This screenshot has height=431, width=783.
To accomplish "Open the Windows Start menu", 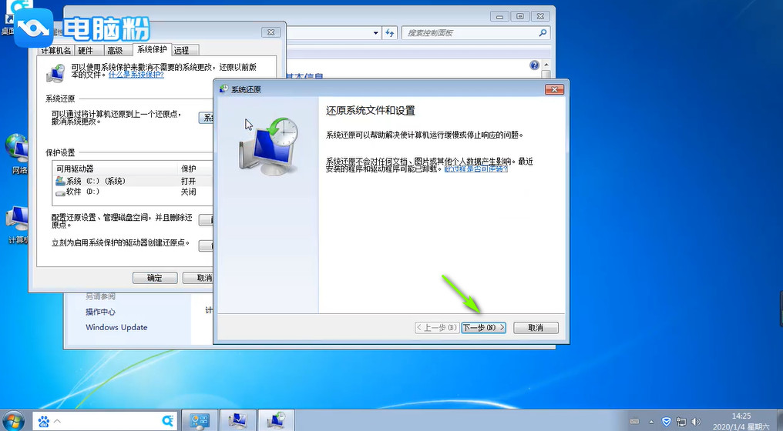I will point(13,420).
